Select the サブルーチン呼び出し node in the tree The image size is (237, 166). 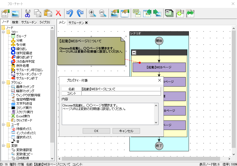point(30,70)
